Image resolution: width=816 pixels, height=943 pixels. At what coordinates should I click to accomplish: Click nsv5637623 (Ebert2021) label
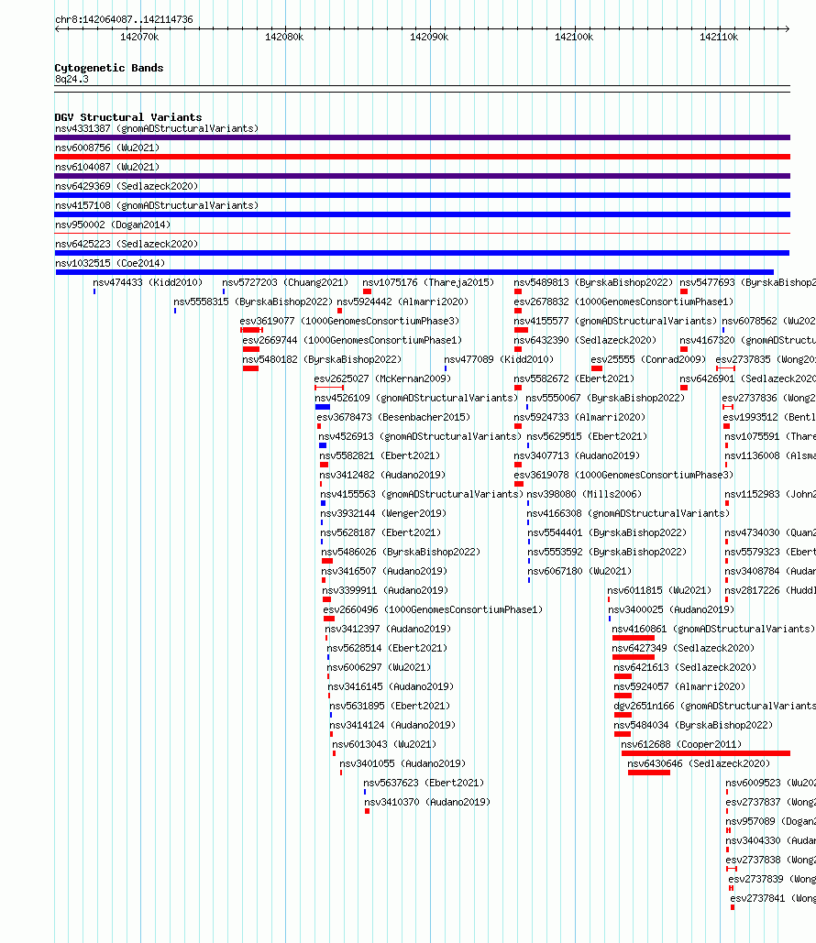click(x=424, y=783)
